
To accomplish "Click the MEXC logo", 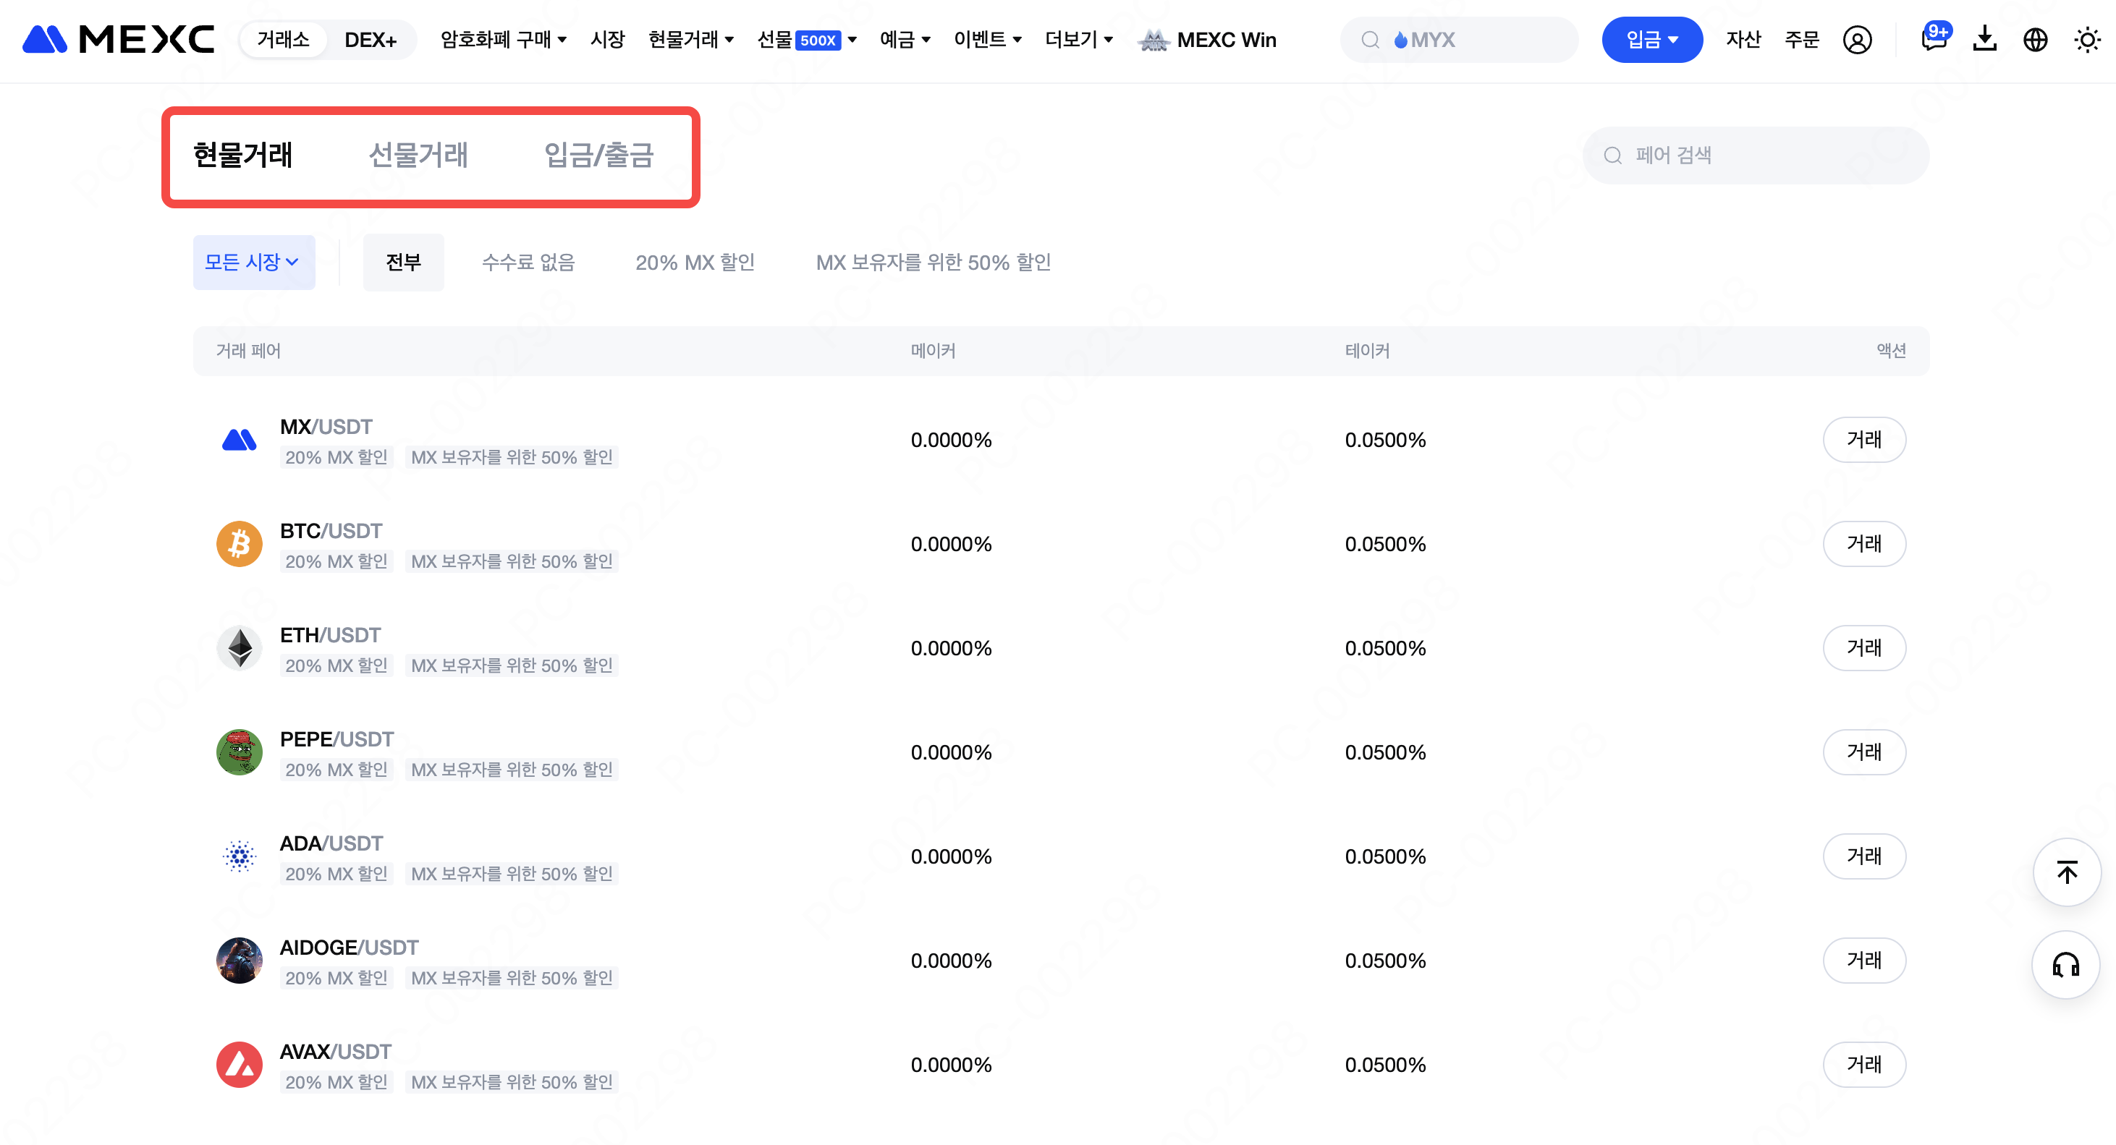I will point(118,39).
